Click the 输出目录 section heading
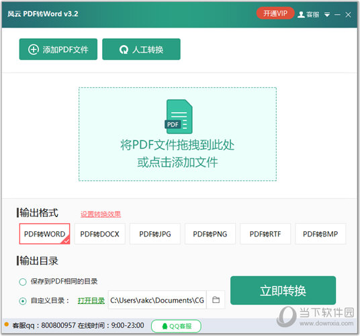This screenshot has width=360, height=336. (x=38, y=261)
